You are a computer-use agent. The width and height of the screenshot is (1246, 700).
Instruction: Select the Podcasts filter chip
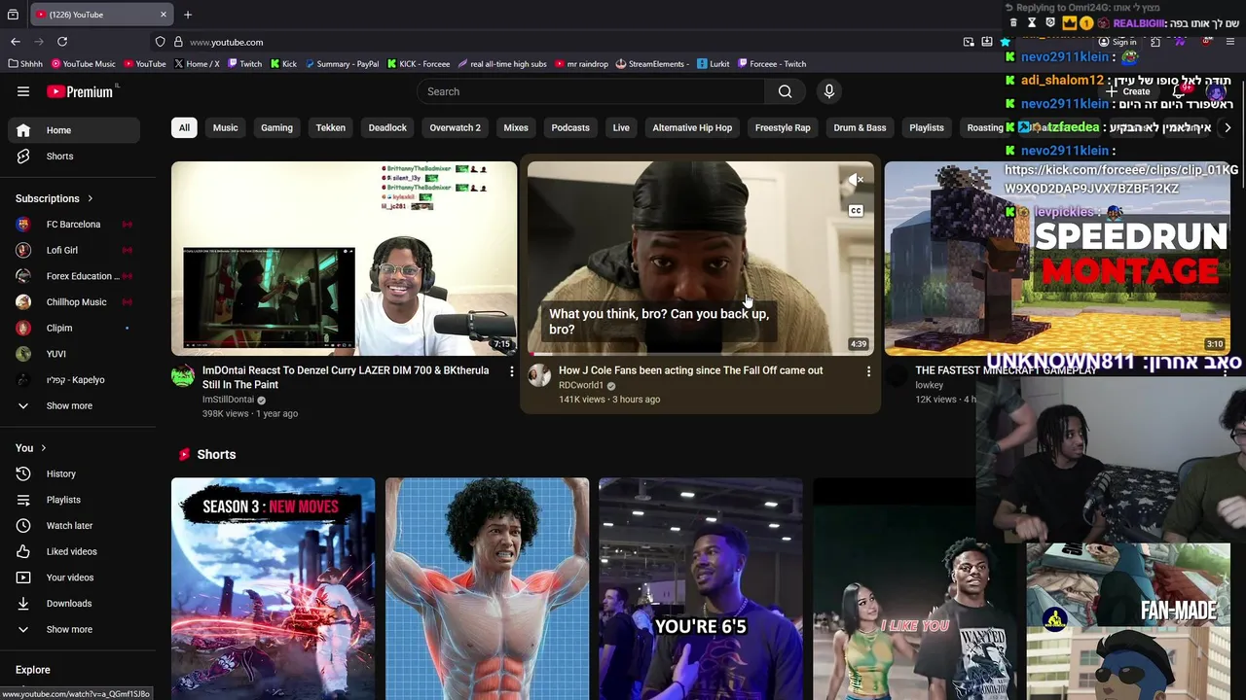coord(570,127)
